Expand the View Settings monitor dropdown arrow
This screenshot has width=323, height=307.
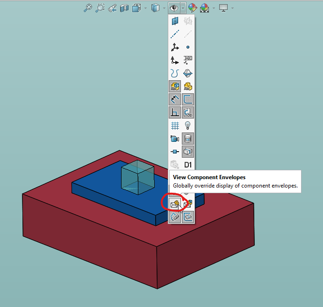232,8
